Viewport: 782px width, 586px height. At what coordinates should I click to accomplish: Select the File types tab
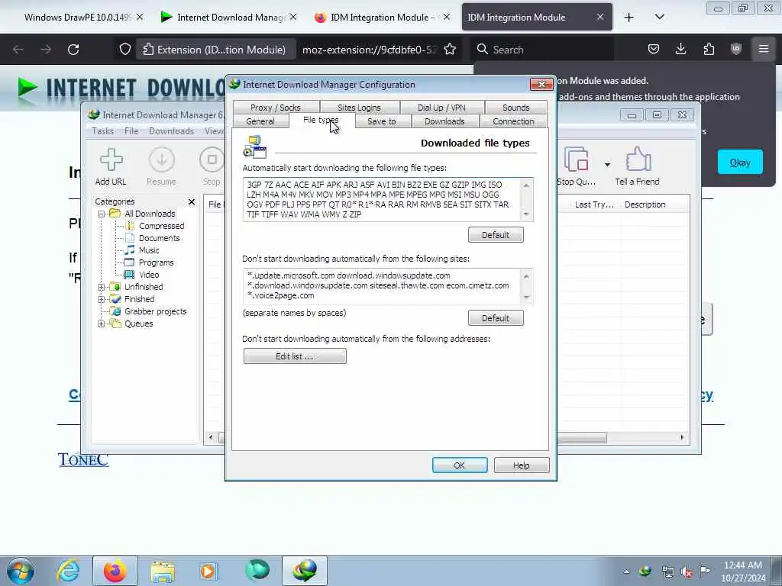coord(321,120)
